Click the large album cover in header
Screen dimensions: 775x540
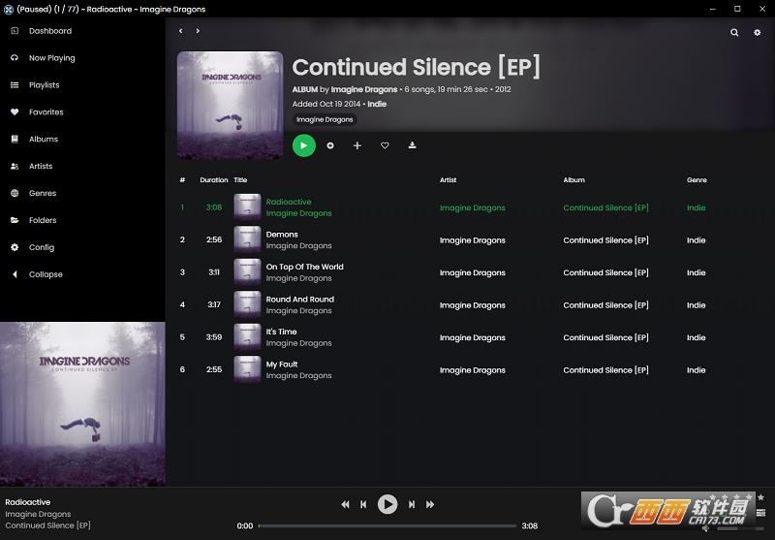[230, 106]
